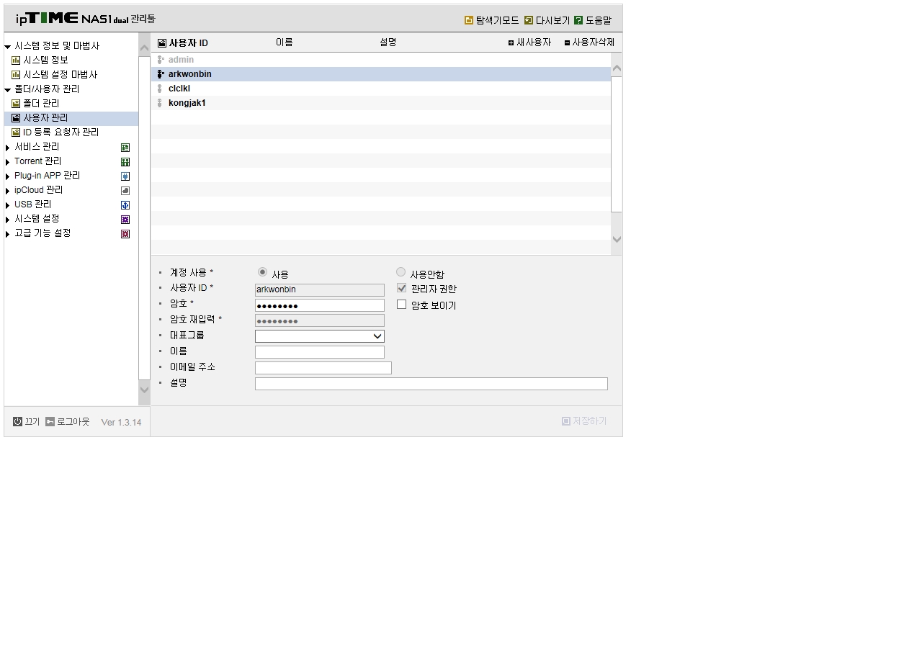Screen dimensions: 922x661
Task: Click the 사용자삭제 button
Action: (x=589, y=42)
